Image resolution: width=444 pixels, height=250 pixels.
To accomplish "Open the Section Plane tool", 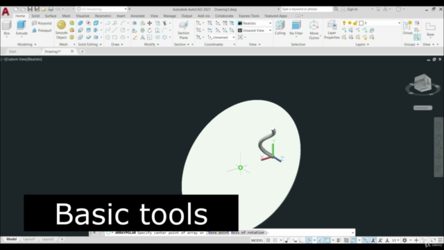I will [183, 29].
